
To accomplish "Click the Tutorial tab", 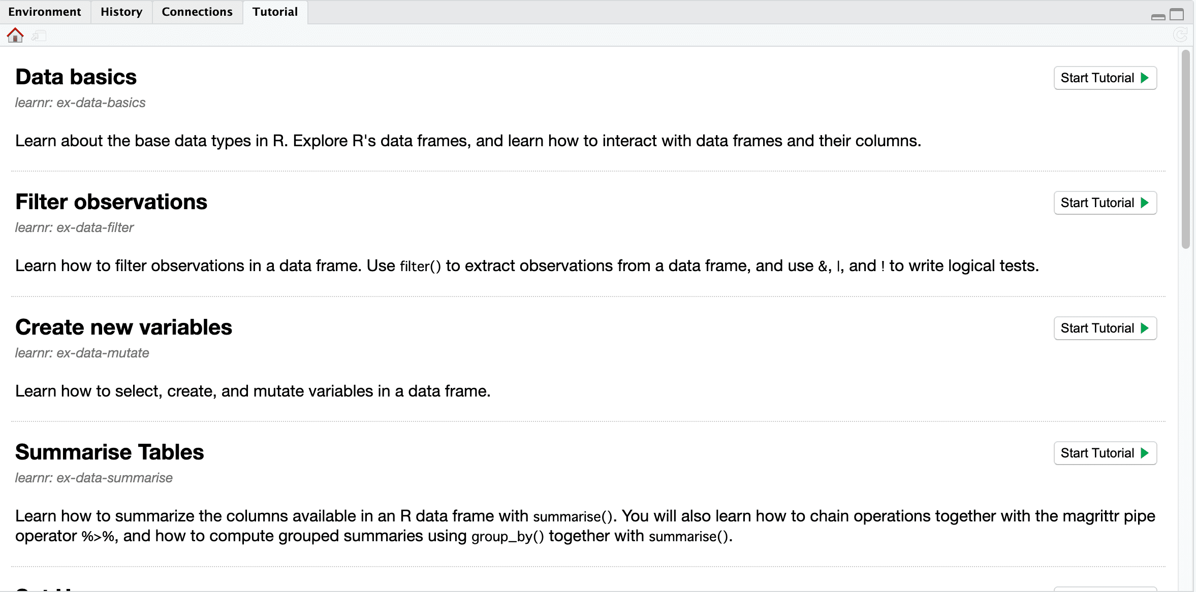I will pos(275,12).
